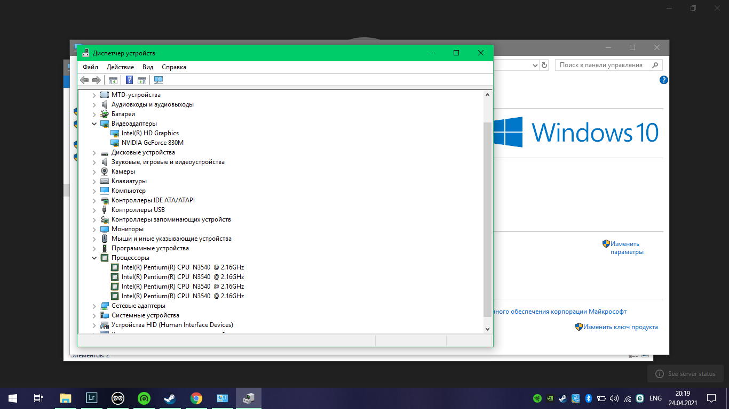Click the help question mark in Control Panel
The width and height of the screenshot is (729, 409).
tap(664, 80)
